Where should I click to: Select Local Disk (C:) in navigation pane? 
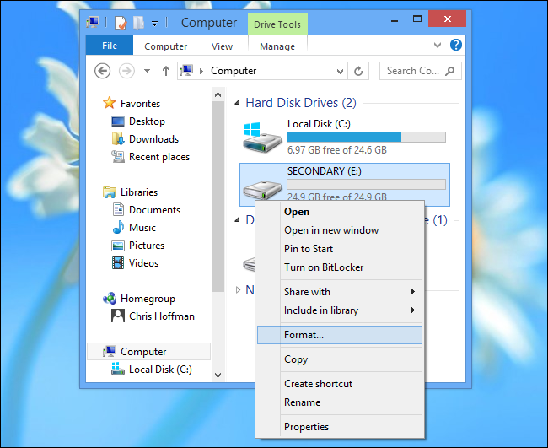(x=160, y=370)
